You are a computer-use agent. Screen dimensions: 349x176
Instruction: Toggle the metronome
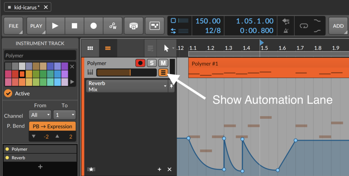286,31
